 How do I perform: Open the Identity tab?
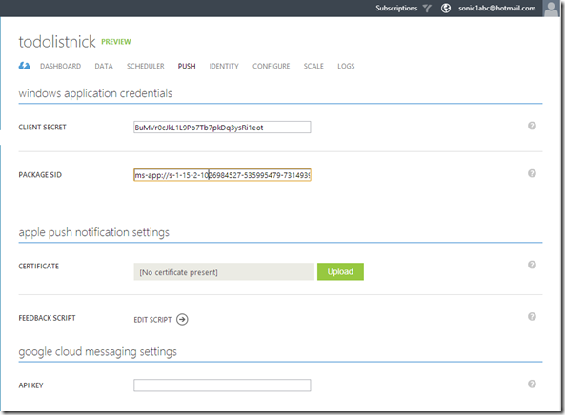pos(224,66)
